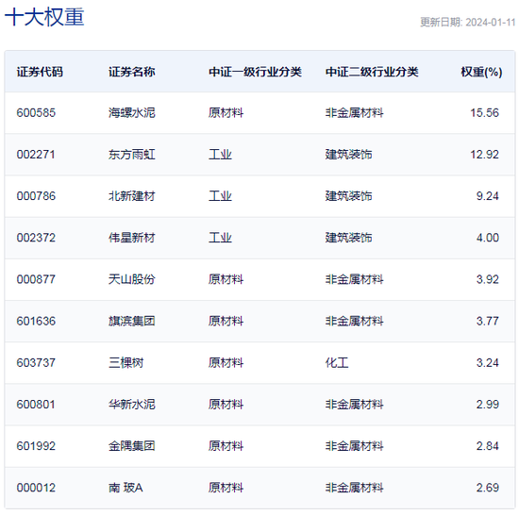The image size is (519, 515).
Task: Select the 伟星新材 name cell
Action: coord(132,238)
